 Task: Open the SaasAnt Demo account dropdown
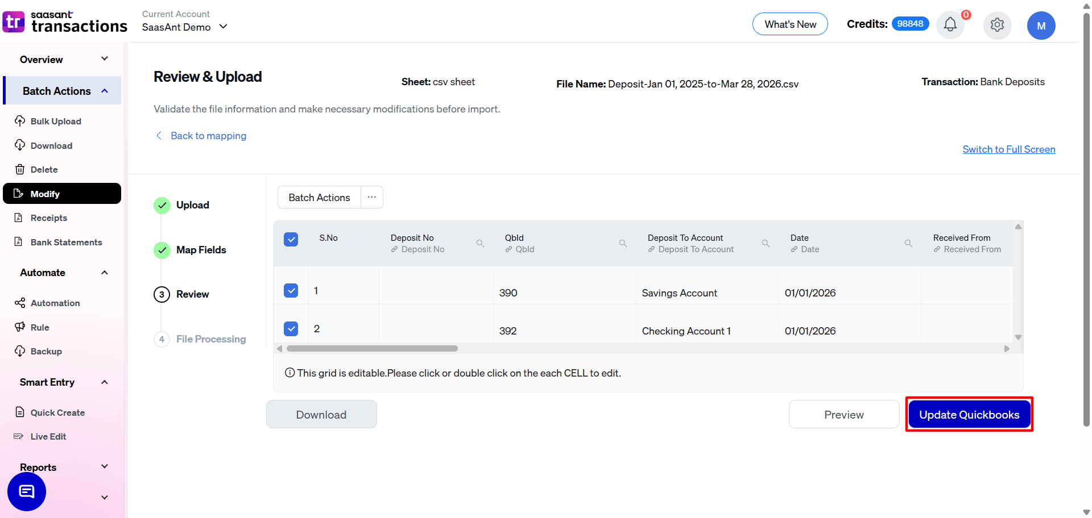coord(223,26)
